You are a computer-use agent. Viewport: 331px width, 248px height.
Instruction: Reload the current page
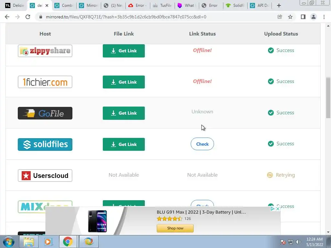pos(28,17)
